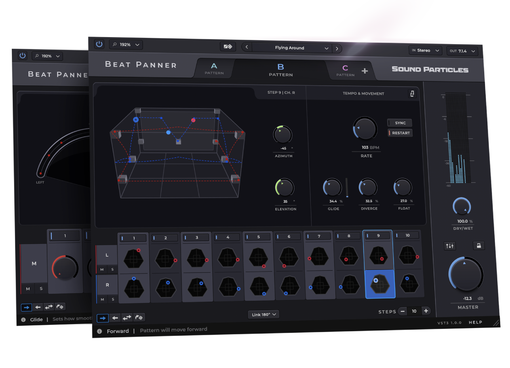Viewport: 510px width, 368px height.
Task: Select step 9 header button
Action: pos(378,236)
